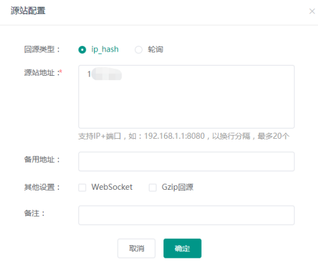Click the 轮询 option label text

coord(155,50)
